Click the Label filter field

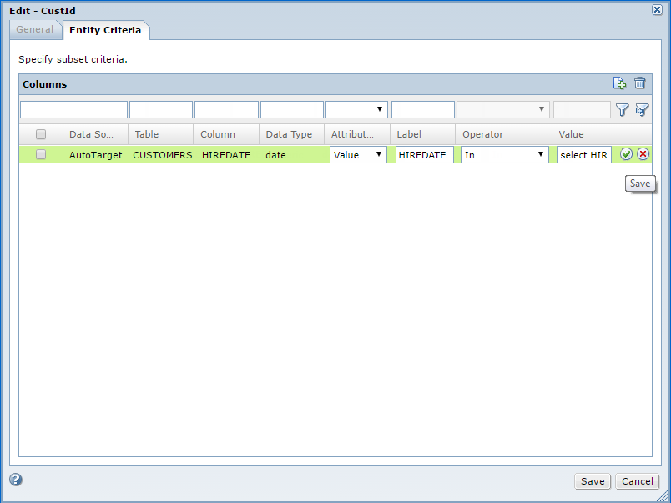click(423, 109)
